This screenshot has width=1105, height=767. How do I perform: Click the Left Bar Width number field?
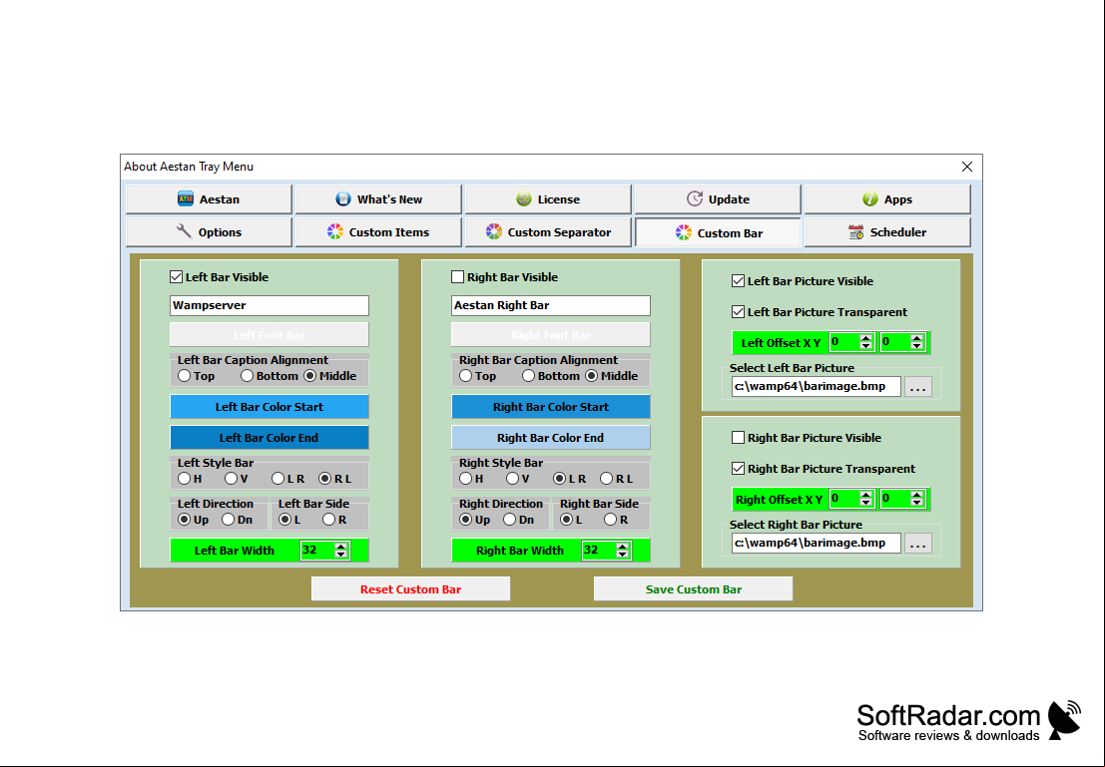tap(317, 551)
